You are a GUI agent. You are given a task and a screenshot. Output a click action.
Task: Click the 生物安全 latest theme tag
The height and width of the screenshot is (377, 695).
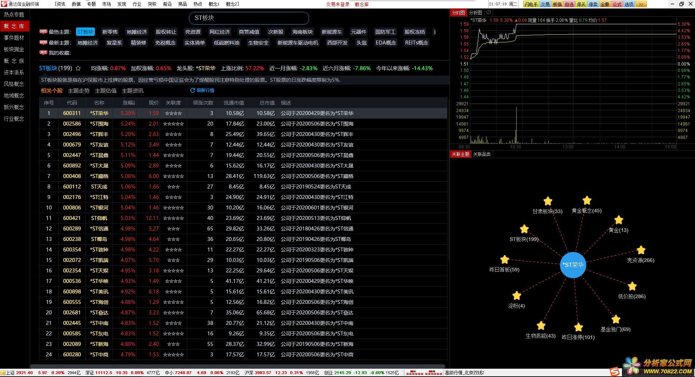click(258, 43)
